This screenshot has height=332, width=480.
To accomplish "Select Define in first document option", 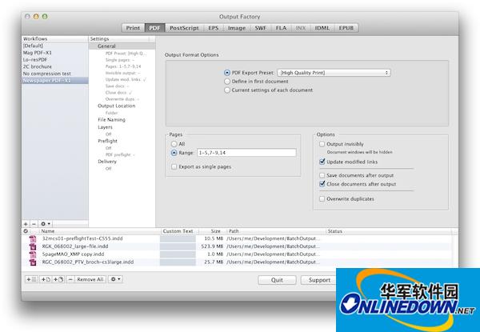I will click(227, 82).
